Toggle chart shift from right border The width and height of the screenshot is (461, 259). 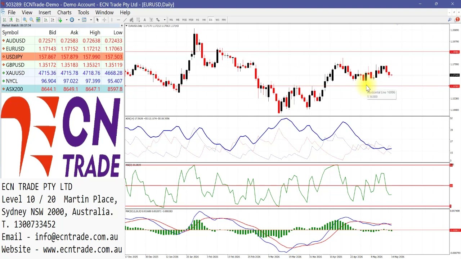(53, 20)
